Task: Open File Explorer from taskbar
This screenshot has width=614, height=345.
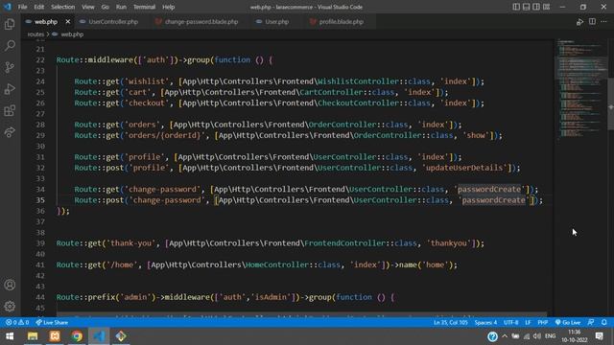Action: (33, 336)
